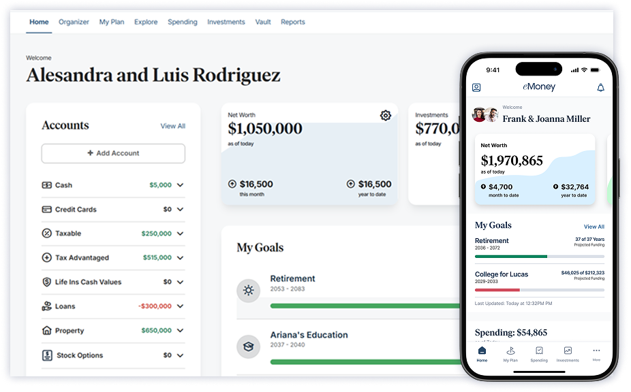Viewport: 631px width, 392px height.
Task: Click the Add Account button
Action: point(113,153)
